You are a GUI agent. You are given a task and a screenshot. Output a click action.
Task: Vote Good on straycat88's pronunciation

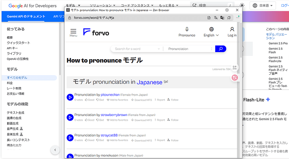(x=90, y=140)
